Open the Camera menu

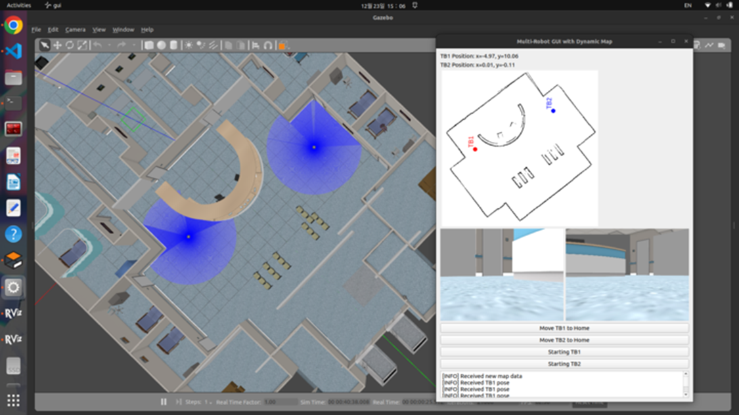76,30
